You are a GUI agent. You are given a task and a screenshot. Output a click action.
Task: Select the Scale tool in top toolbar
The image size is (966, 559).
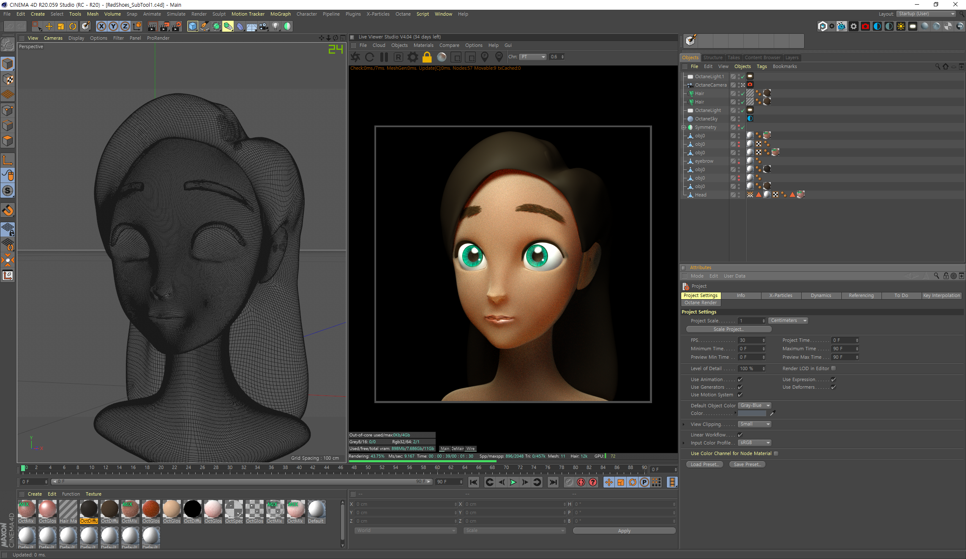(61, 26)
